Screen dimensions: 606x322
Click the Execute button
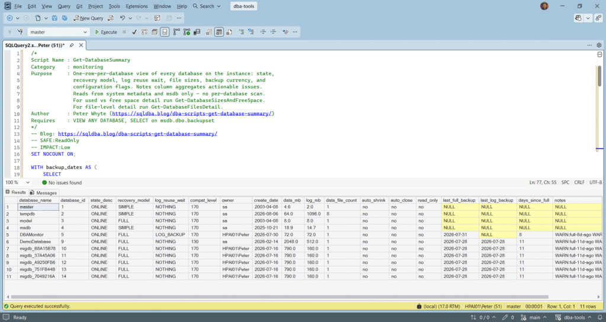[x=106, y=32]
